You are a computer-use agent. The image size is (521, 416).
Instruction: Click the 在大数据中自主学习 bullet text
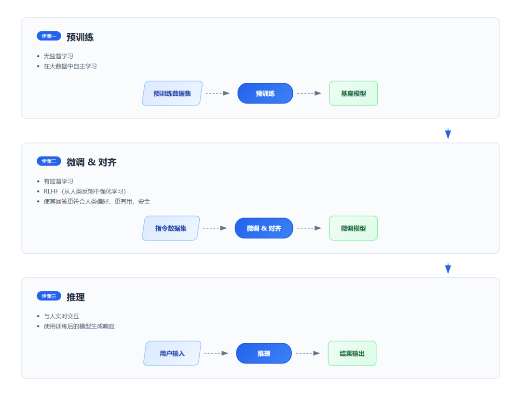pos(70,66)
